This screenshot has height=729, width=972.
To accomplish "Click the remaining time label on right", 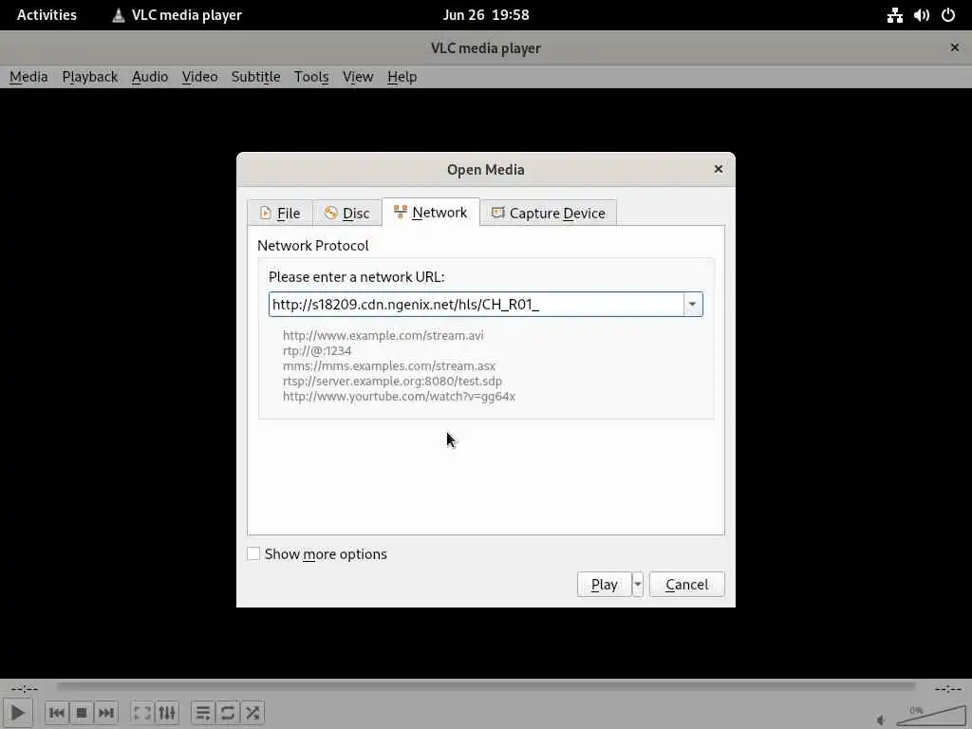I will pyautogui.click(x=948, y=688).
